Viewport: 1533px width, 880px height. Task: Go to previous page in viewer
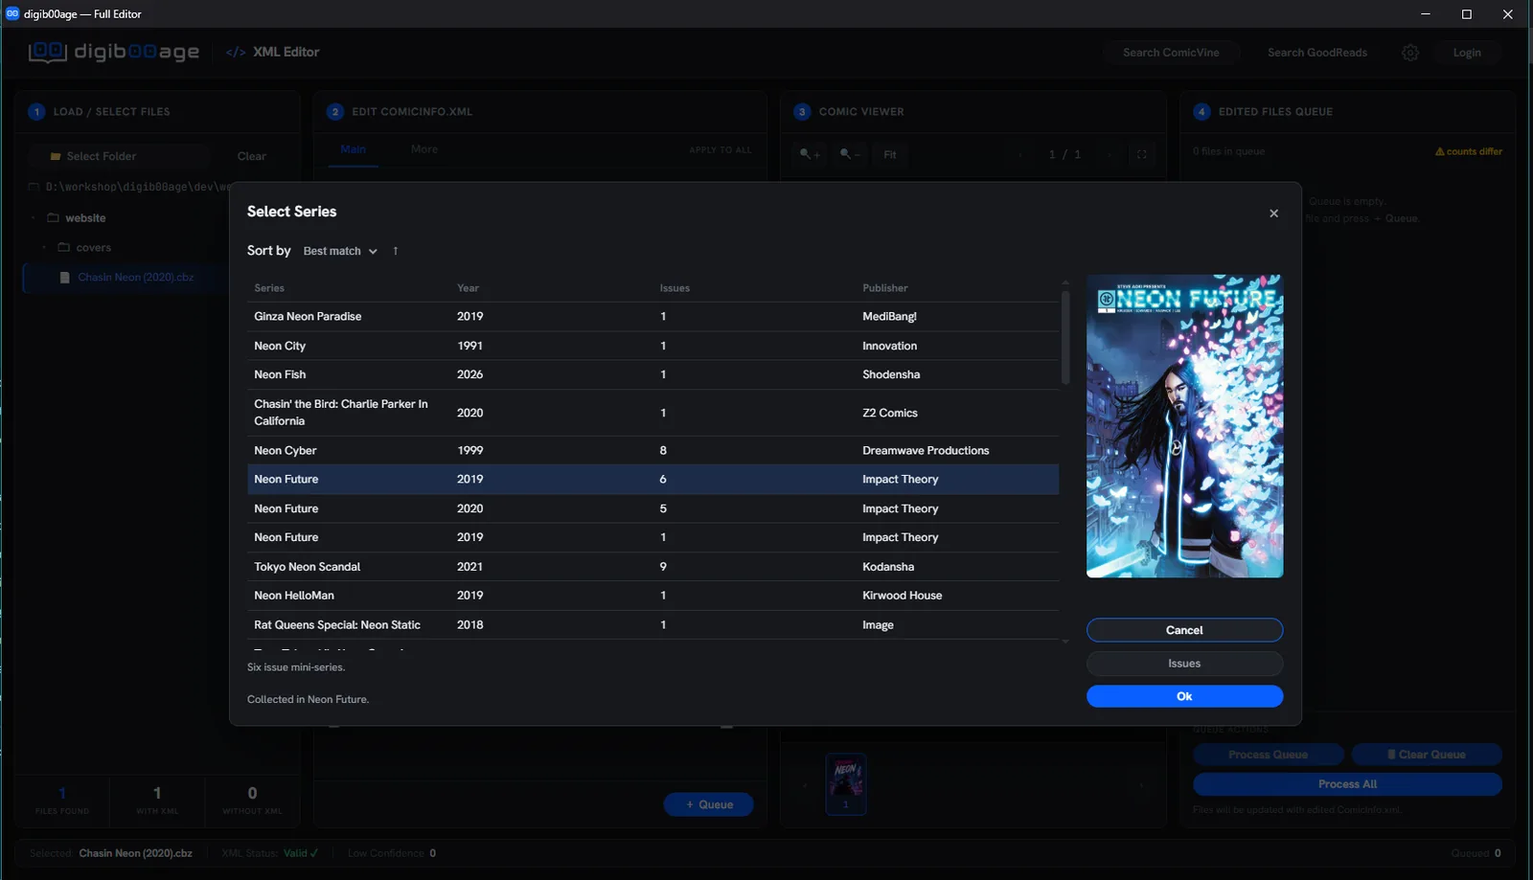tap(1020, 154)
